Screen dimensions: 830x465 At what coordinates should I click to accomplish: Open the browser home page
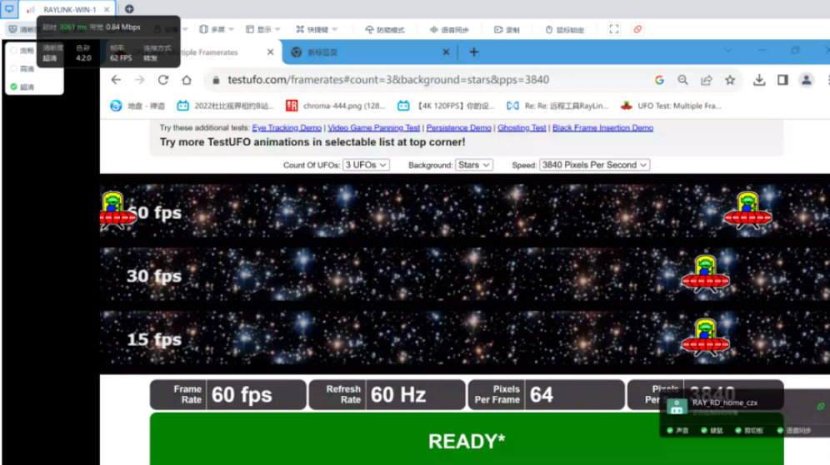(x=187, y=80)
